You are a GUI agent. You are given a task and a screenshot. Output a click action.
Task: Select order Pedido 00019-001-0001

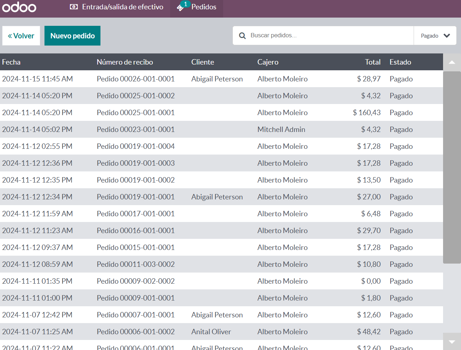(x=221, y=197)
